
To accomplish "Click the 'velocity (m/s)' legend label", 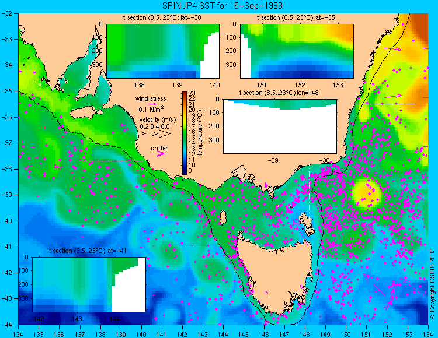I will [158, 120].
